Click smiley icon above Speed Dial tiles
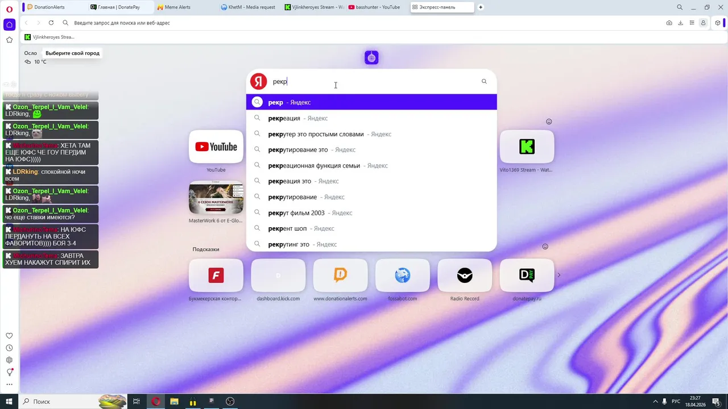This screenshot has width=728, height=409. [549, 122]
